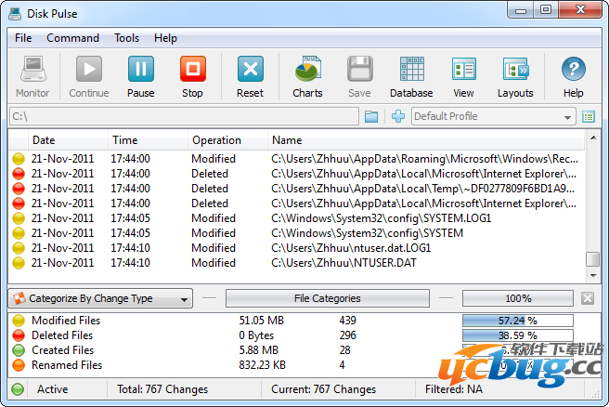The image size is (609, 407).
Task: Open the Command menu
Action: click(72, 38)
